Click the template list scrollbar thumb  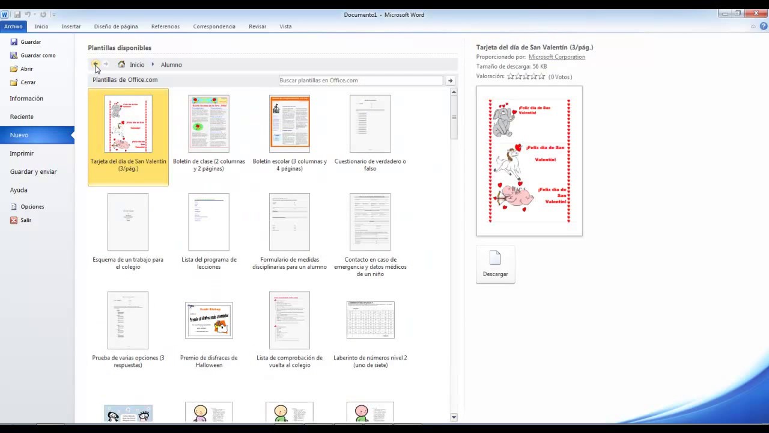pyautogui.click(x=454, y=118)
